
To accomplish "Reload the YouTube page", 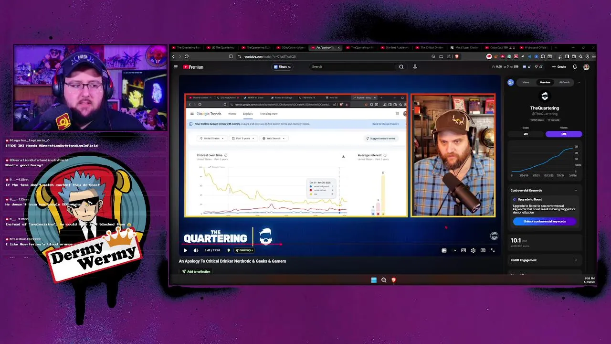I will pyautogui.click(x=187, y=56).
